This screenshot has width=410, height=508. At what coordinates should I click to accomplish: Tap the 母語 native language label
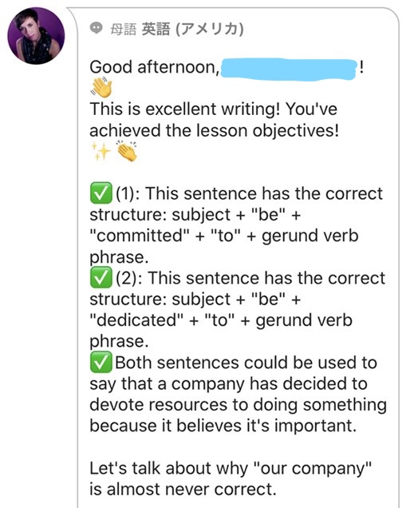coord(123,30)
